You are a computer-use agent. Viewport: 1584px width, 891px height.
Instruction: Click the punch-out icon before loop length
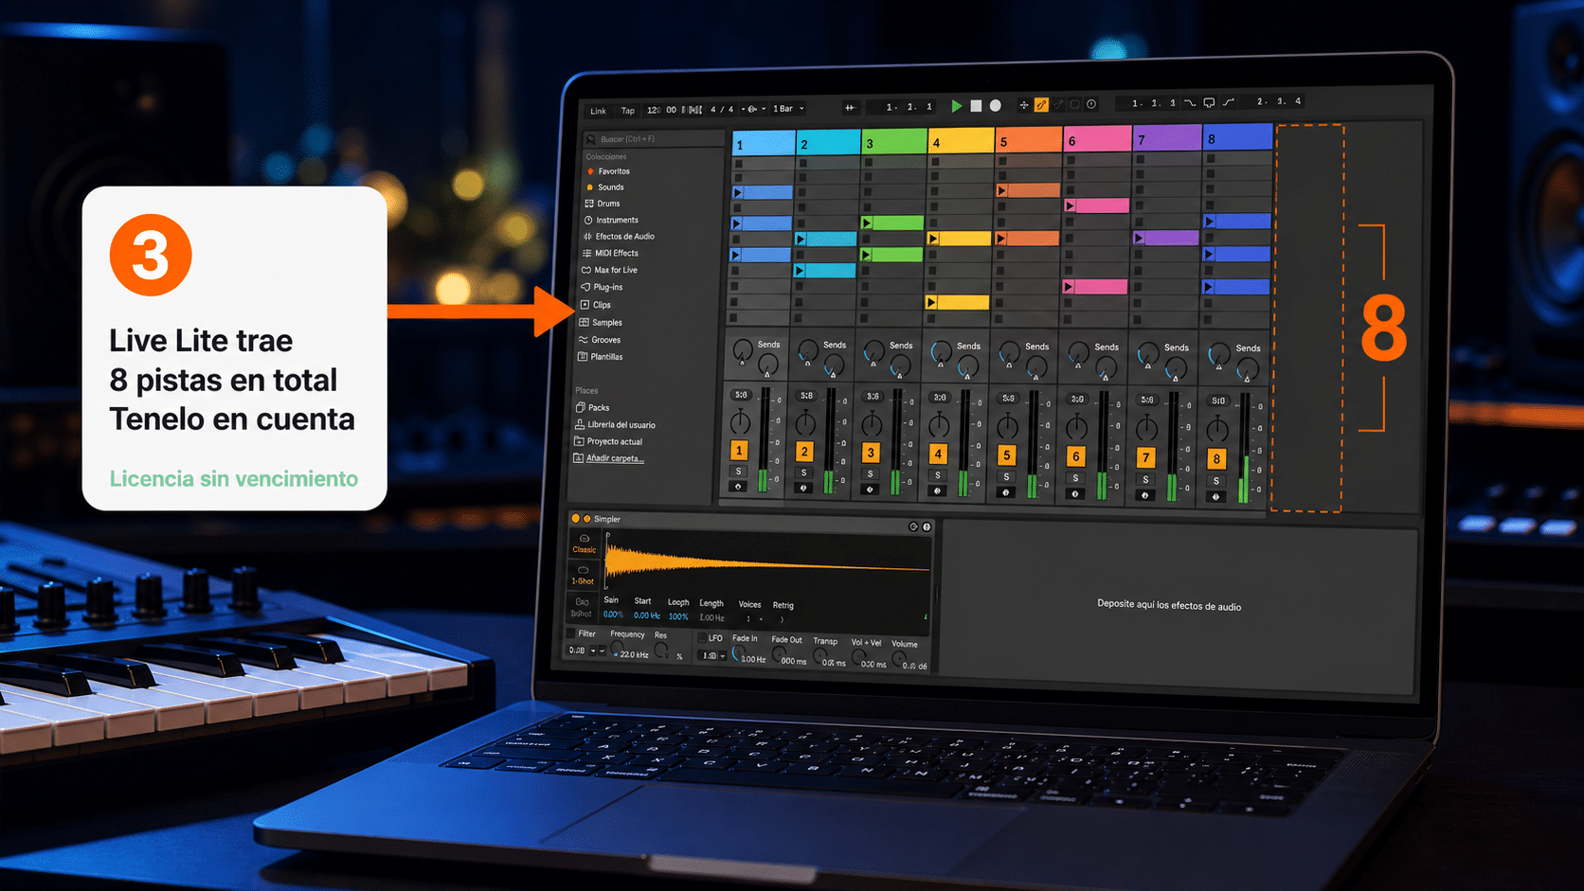coord(1229,101)
